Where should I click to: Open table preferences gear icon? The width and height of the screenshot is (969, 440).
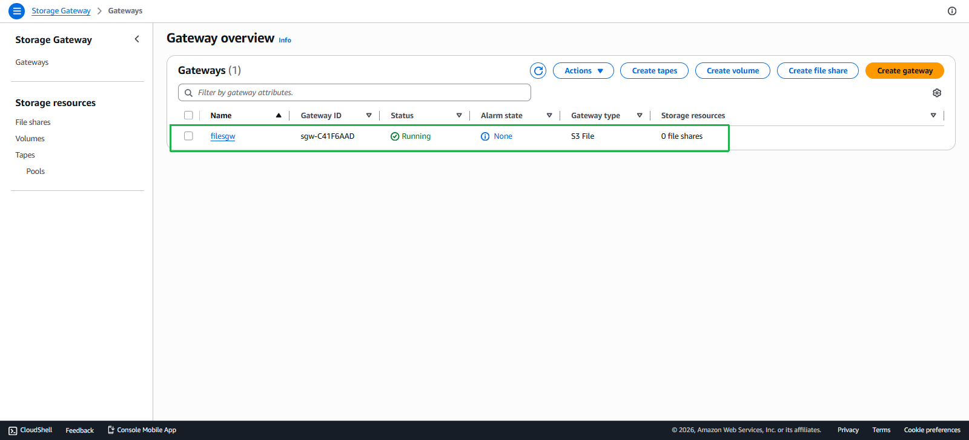[937, 93]
